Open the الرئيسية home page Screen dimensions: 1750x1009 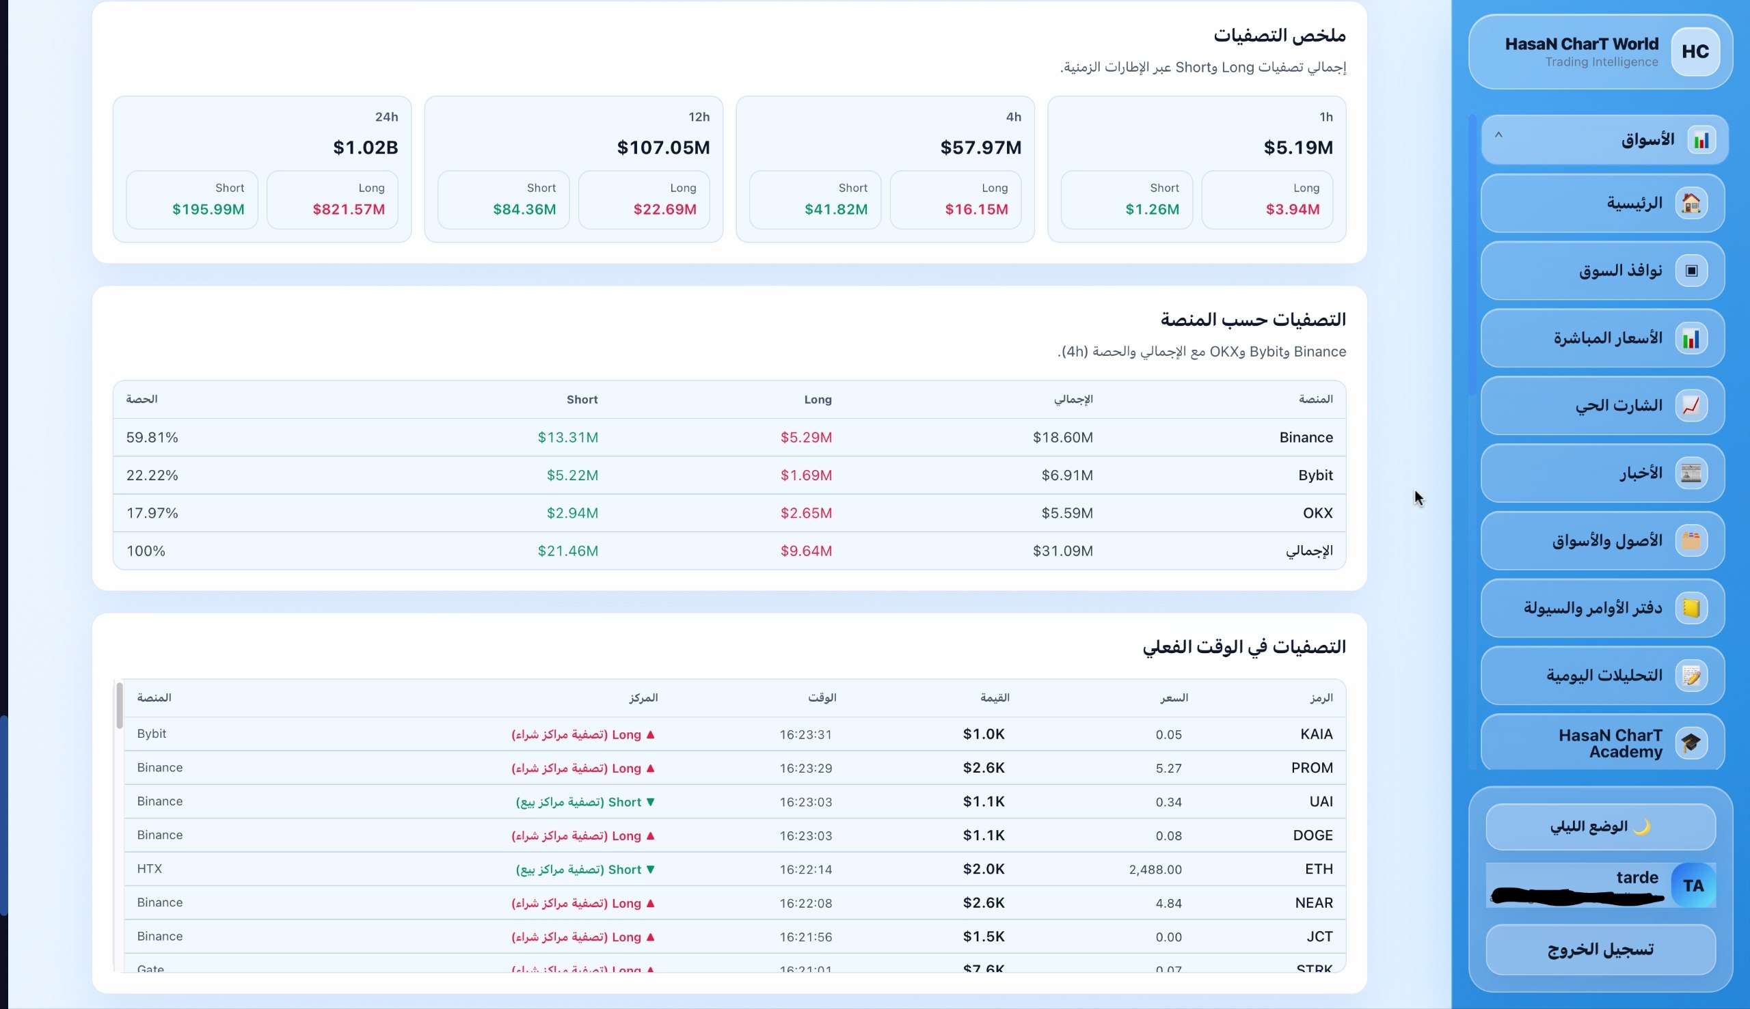click(x=1602, y=203)
